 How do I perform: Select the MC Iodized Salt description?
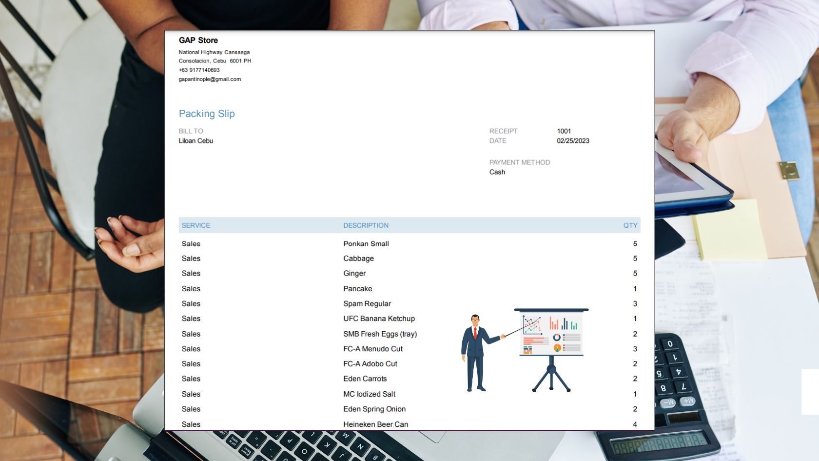coord(369,394)
